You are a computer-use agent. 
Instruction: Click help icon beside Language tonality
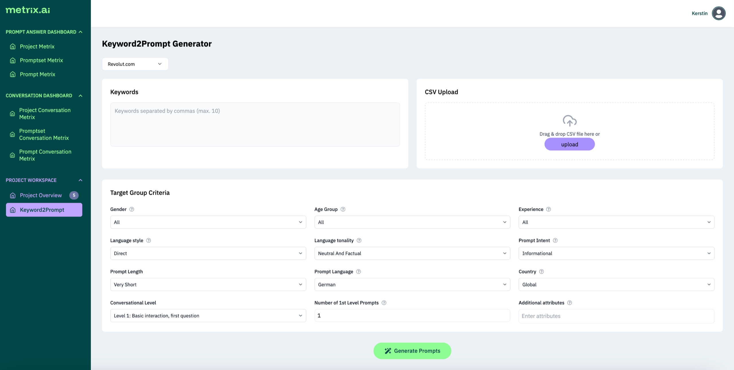click(x=359, y=240)
